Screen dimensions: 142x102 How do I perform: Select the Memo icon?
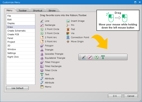point(42,87)
